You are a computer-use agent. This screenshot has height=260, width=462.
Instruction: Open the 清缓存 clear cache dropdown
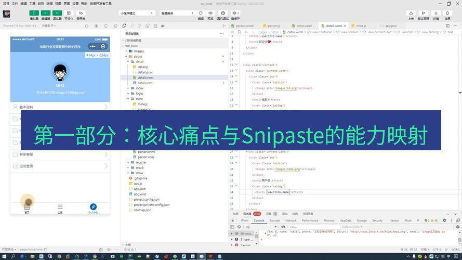[x=235, y=13]
